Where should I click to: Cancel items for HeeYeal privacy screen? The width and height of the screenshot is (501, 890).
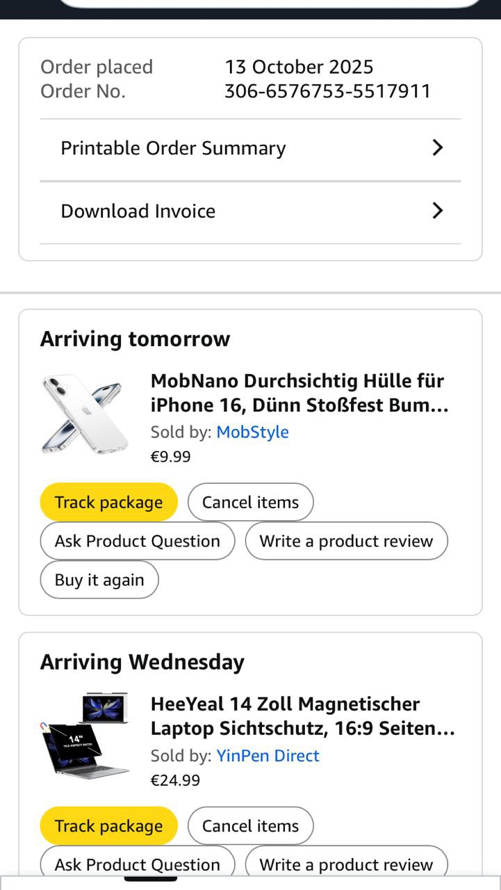250,826
